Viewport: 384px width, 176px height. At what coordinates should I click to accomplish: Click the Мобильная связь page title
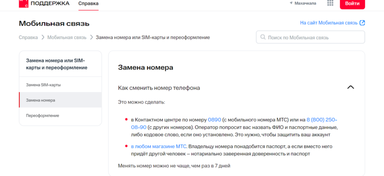54,23
